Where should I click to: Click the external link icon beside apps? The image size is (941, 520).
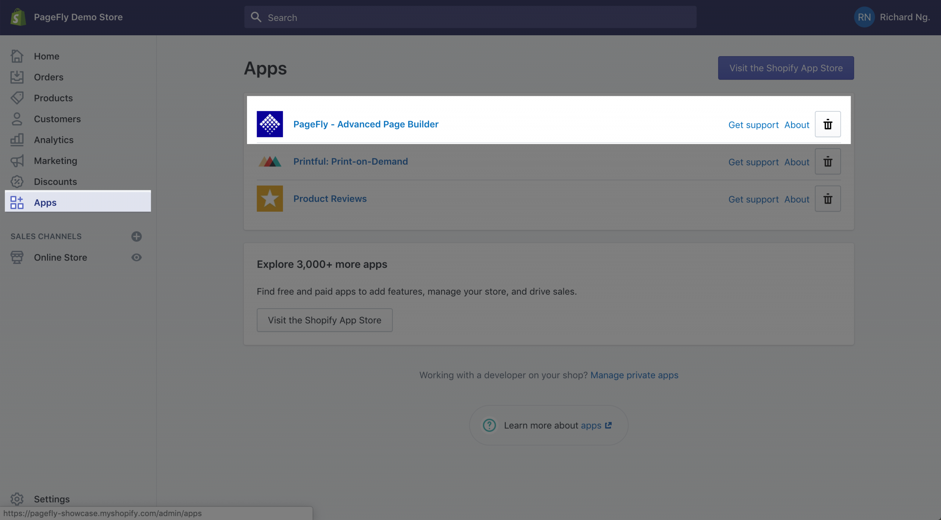click(608, 425)
